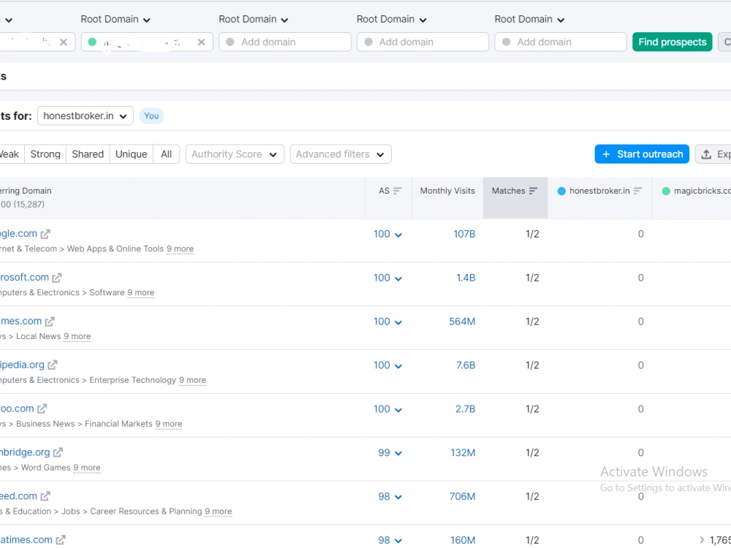Show 9 more categories for google.com
Image resolution: width=731 pixels, height=548 pixels.
[x=180, y=249]
